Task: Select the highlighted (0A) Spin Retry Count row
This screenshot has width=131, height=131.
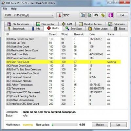Action: tap(63, 62)
